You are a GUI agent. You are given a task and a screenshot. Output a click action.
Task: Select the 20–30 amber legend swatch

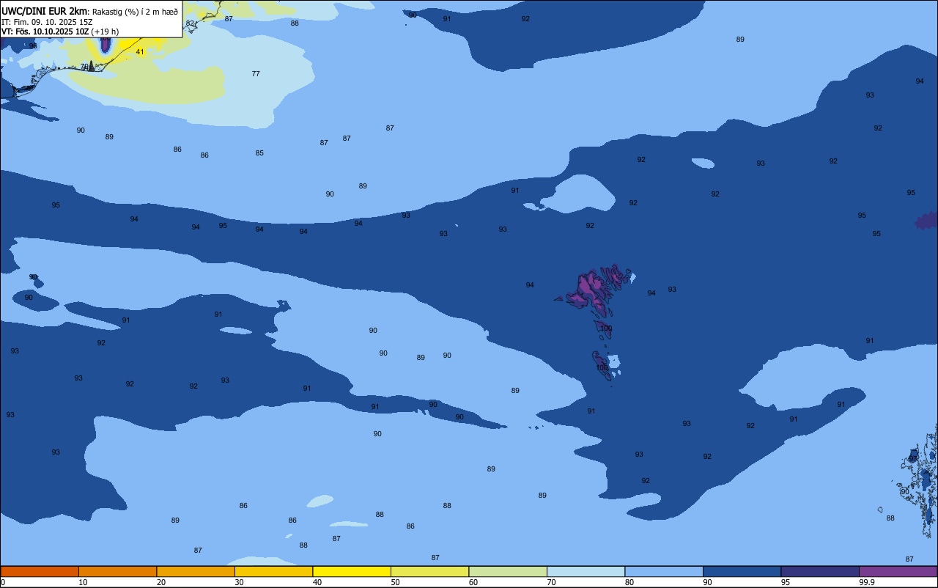click(196, 571)
